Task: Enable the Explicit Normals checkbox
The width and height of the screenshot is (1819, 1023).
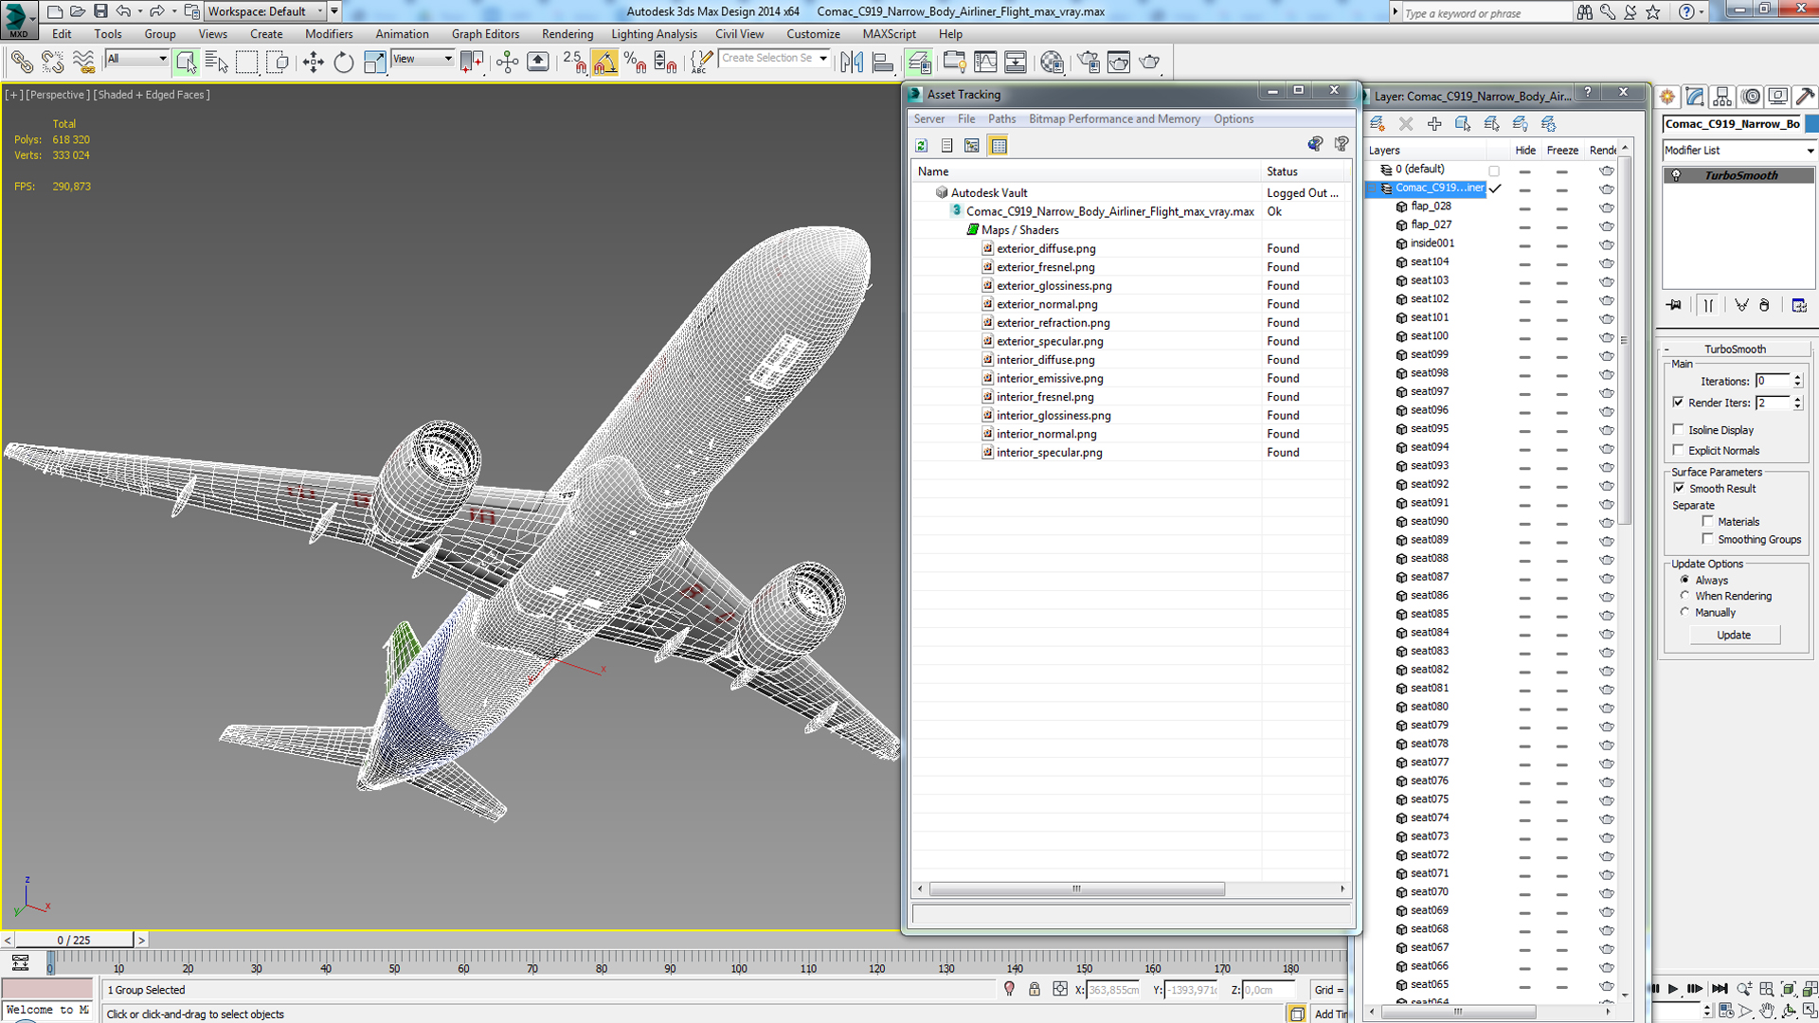Action: [x=1679, y=450]
